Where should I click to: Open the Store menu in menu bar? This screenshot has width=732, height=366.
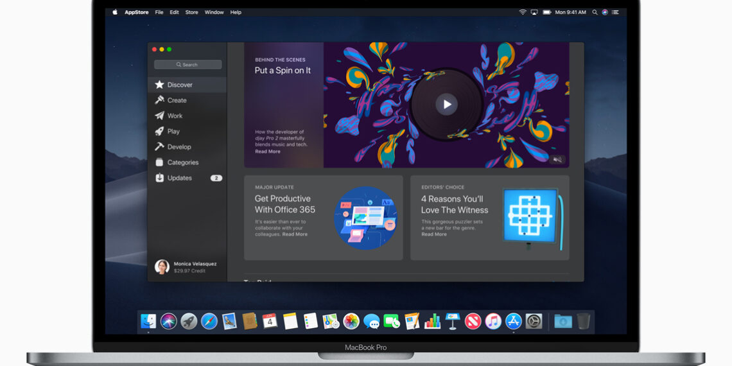[x=191, y=12]
